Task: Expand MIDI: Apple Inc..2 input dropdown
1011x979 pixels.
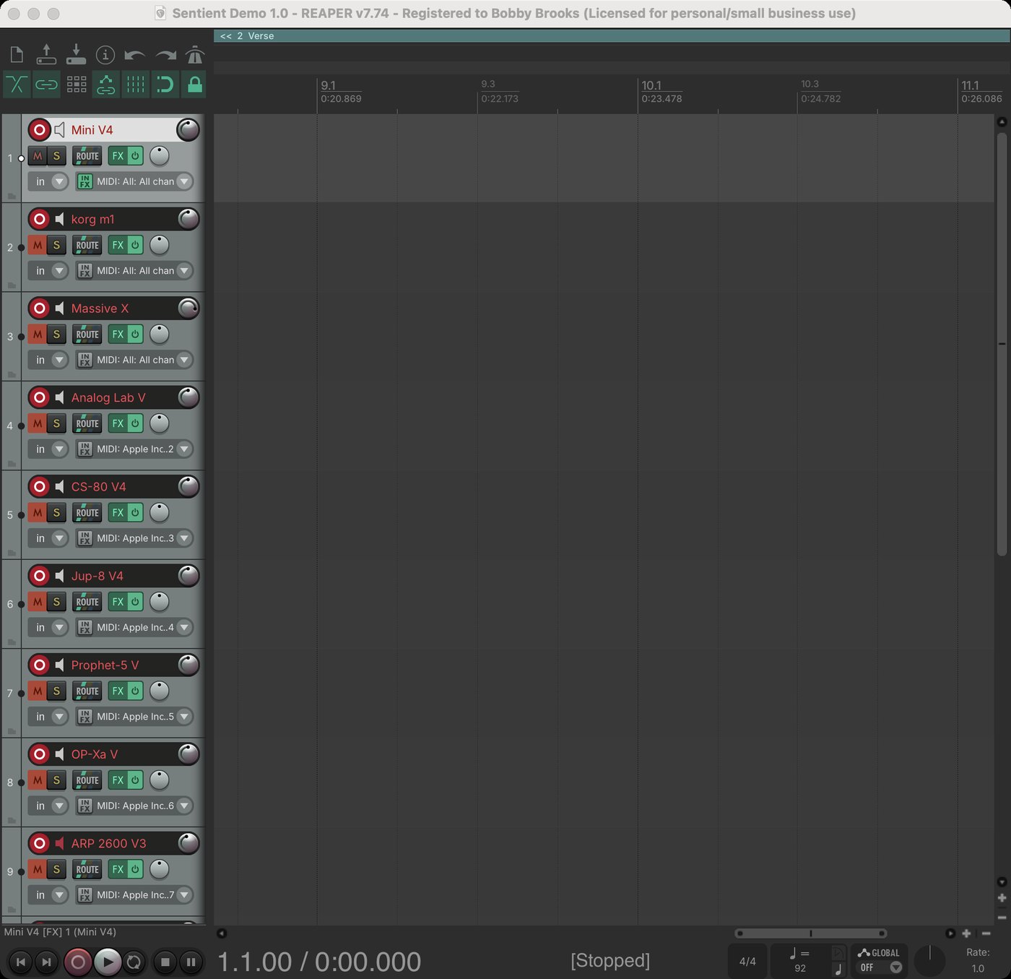Action: point(185,449)
